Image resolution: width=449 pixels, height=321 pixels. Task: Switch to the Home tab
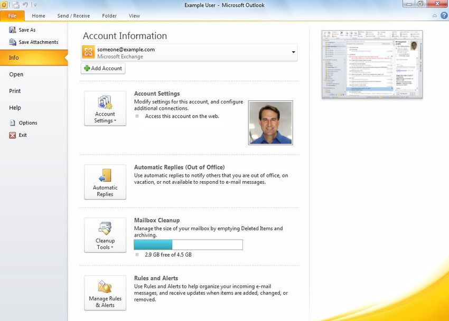[39, 16]
